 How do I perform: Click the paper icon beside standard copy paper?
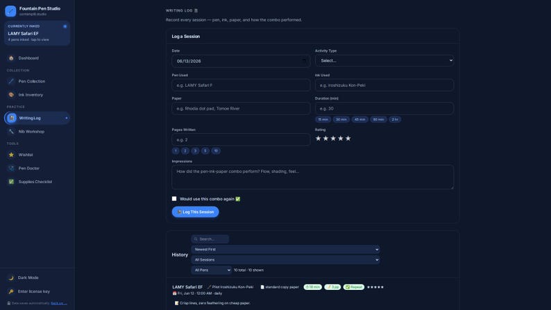[262, 287]
